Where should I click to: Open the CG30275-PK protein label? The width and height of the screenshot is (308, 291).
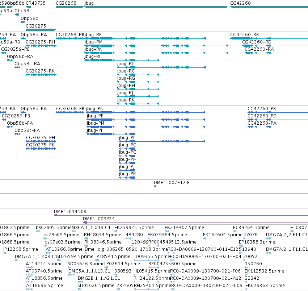41,145
